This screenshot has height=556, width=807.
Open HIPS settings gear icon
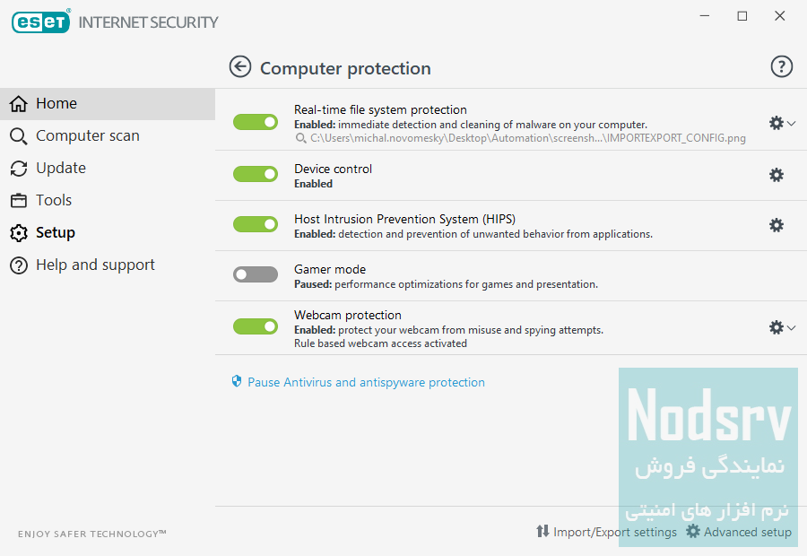(x=777, y=225)
